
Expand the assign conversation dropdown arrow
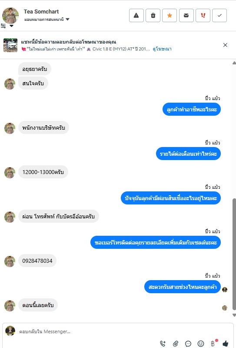click(x=68, y=19)
